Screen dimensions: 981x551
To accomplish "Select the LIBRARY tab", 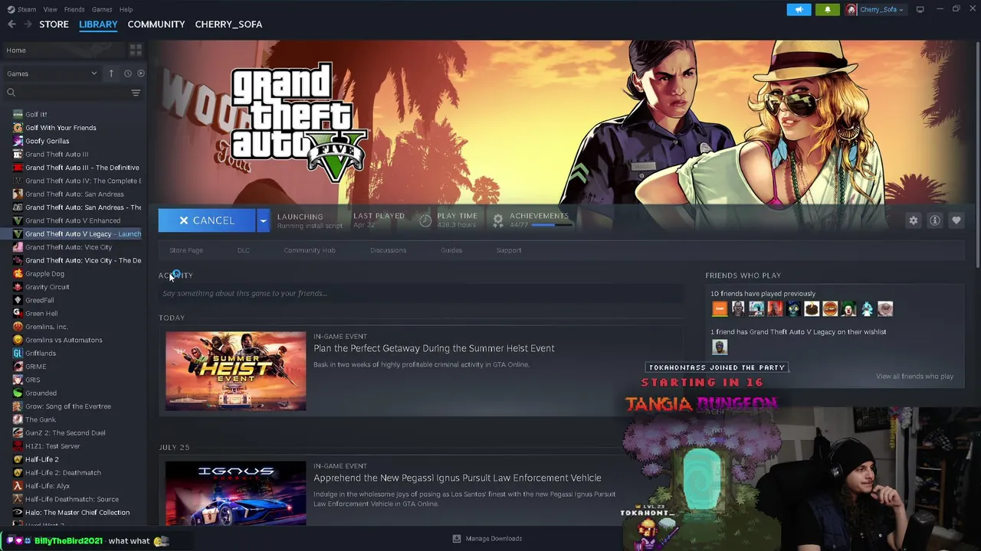I will pos(98,24).
